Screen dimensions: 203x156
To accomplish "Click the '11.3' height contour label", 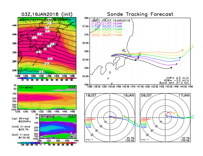I will tap(50, 23).
